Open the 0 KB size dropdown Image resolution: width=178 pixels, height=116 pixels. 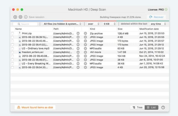tap(109, 24)
